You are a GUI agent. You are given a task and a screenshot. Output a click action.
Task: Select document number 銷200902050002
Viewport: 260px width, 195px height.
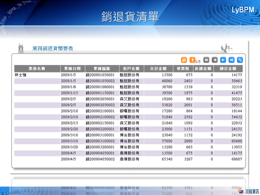pyautogui.click(x=100, y=105)
